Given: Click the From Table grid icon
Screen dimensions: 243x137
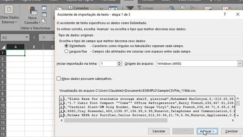Looking at the screenshot, I should [44, 14].
